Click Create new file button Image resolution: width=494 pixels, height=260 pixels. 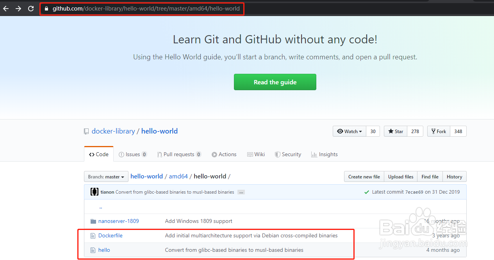click(x=364, y=176)
